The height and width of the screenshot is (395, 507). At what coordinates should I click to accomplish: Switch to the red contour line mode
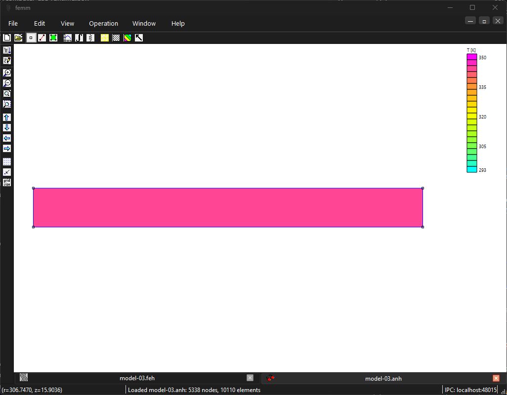click(42, 38)
